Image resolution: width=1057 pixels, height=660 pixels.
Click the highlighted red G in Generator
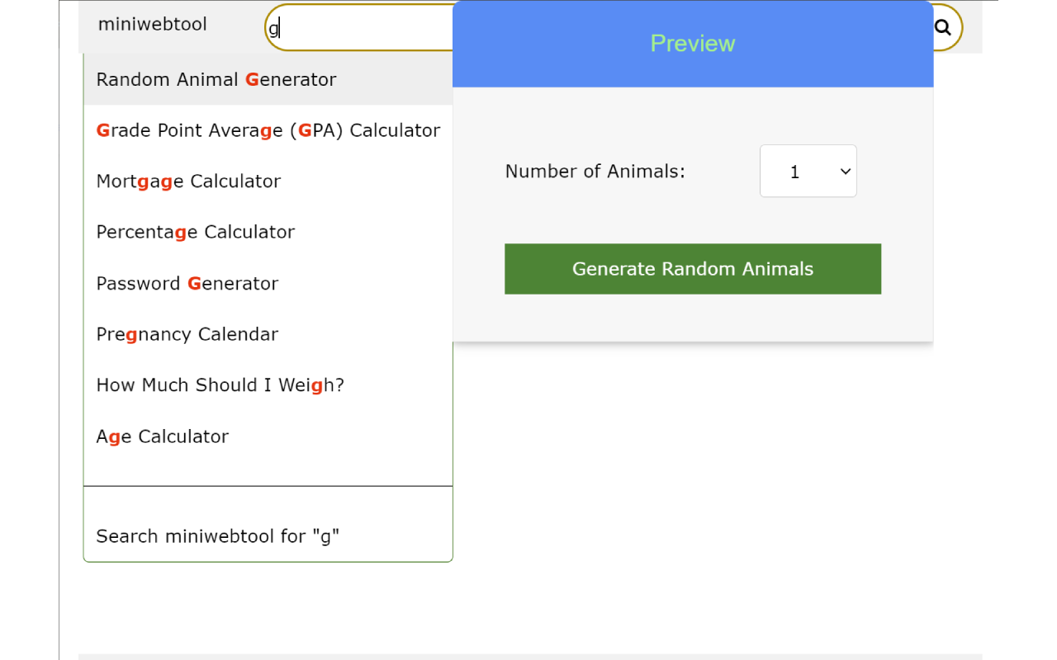point(252,80)
